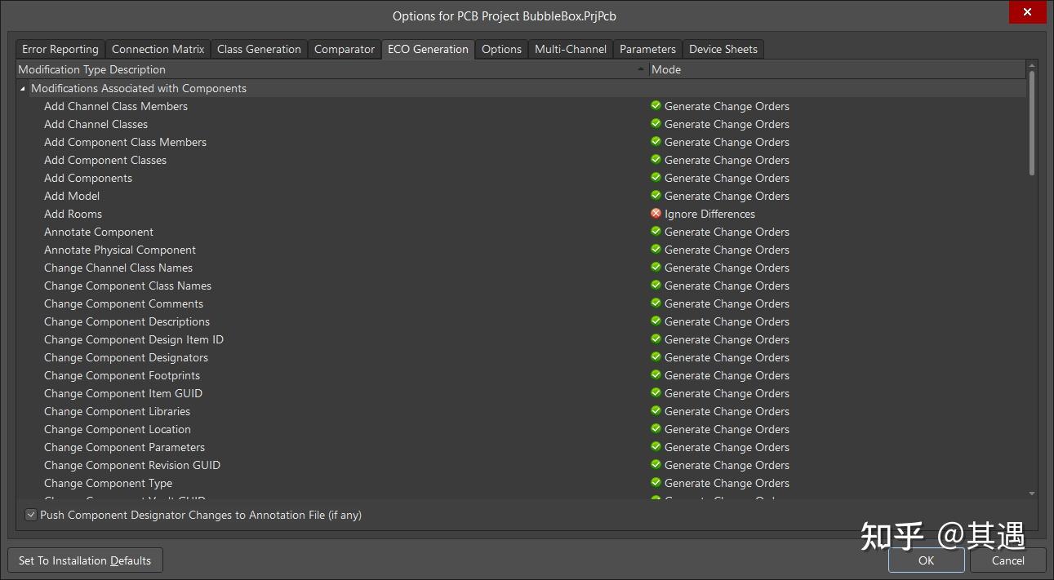Click green check icon for Add Component Class Members
Viewport: 1054px width, 580px height.
point(656,141)
